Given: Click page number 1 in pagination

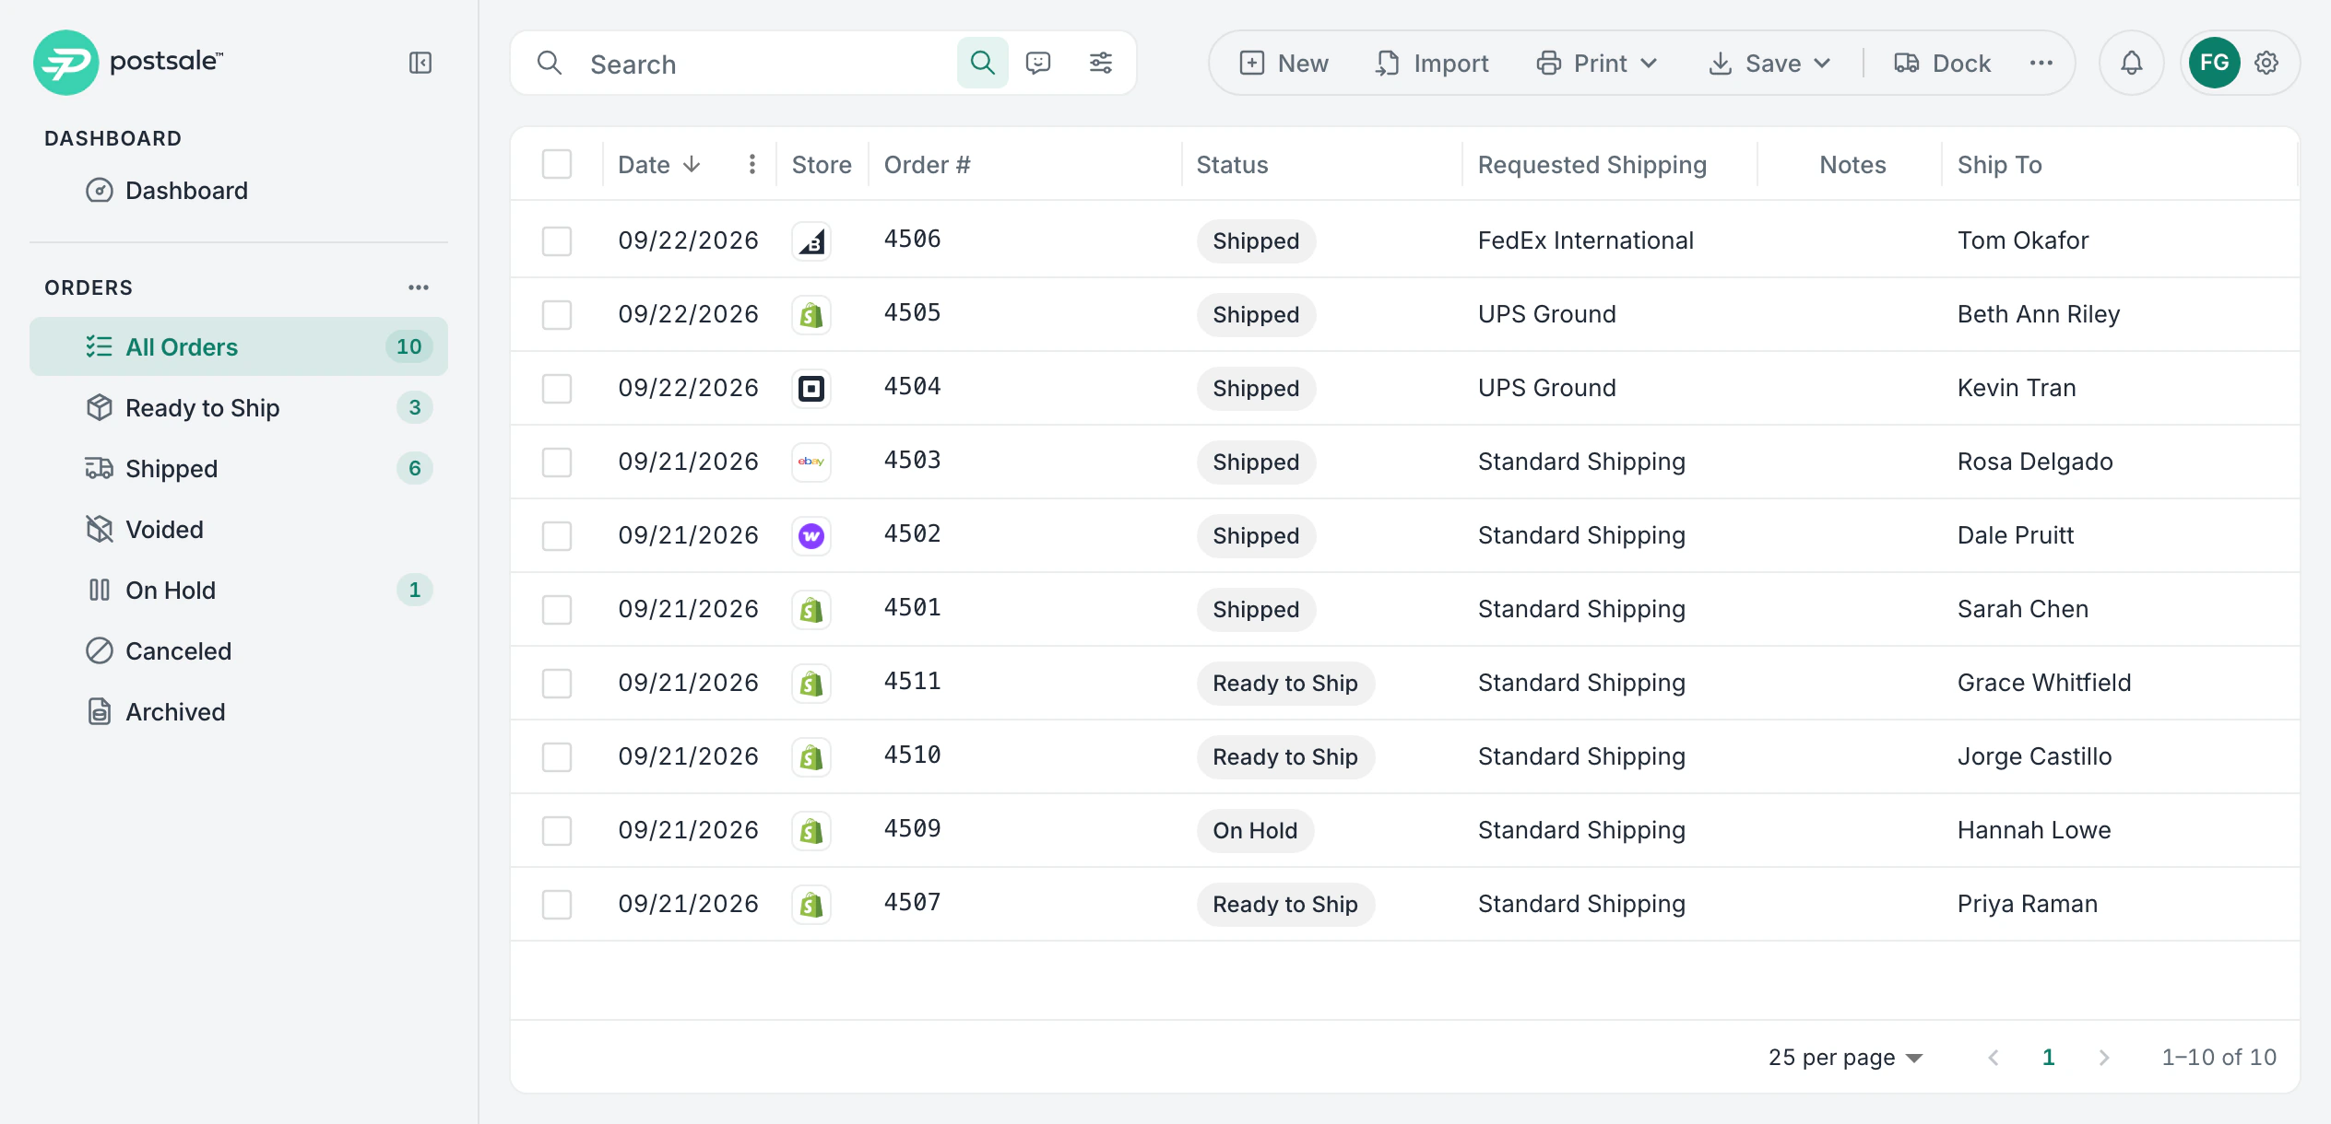Looking at the screenshot, I should click(2049, 1057).
